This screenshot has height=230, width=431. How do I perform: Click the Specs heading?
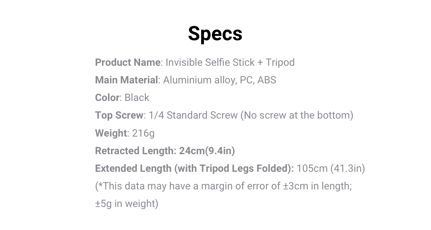click(215, 33)
